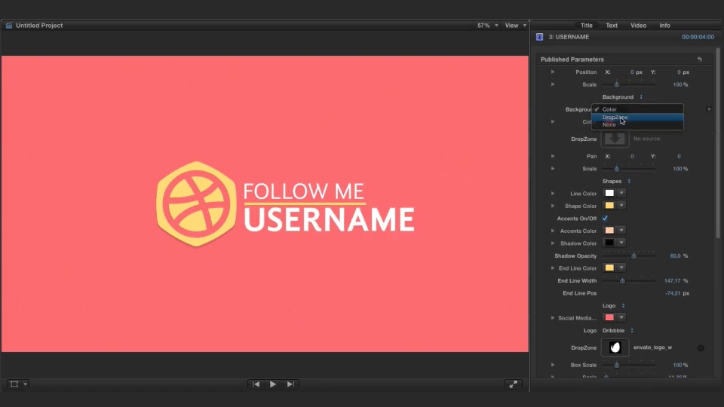This screenshot has width=724, height=407.
Task: Click the yellow End Line Color swatch
Action: tap(609, 268)
